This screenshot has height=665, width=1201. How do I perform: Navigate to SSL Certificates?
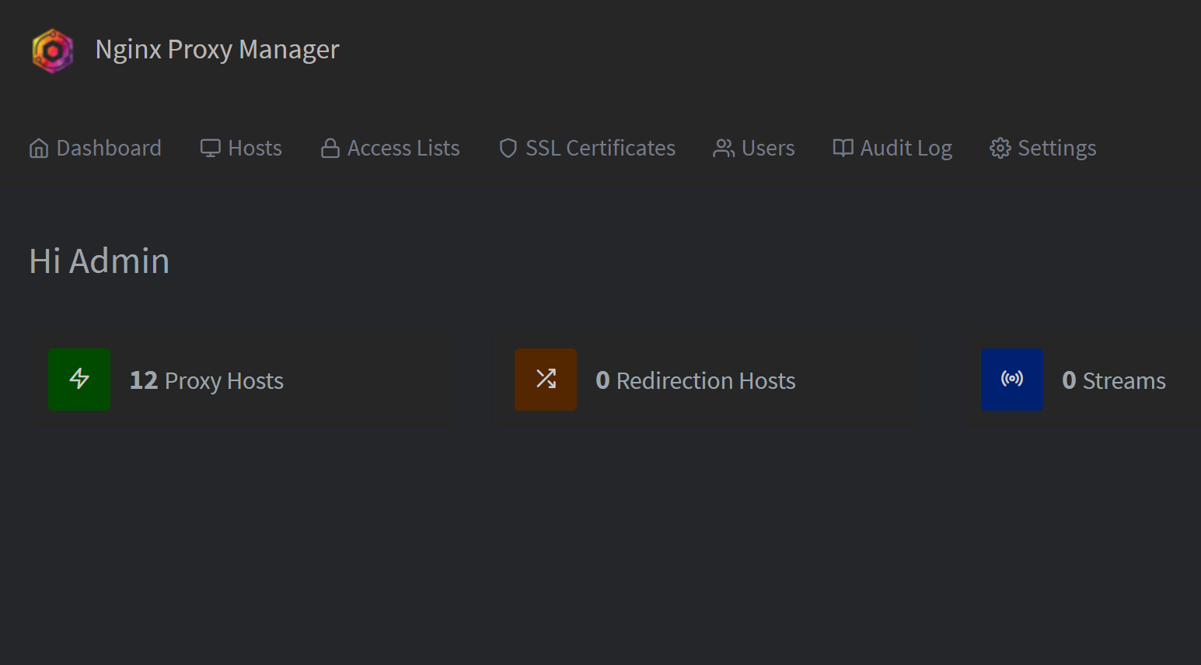click(x=587, y=148)
